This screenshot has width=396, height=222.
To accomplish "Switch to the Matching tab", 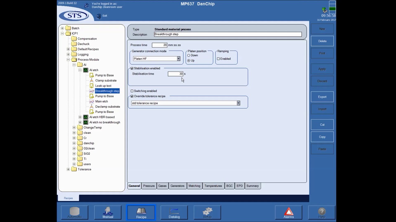I will click(194, 186).
